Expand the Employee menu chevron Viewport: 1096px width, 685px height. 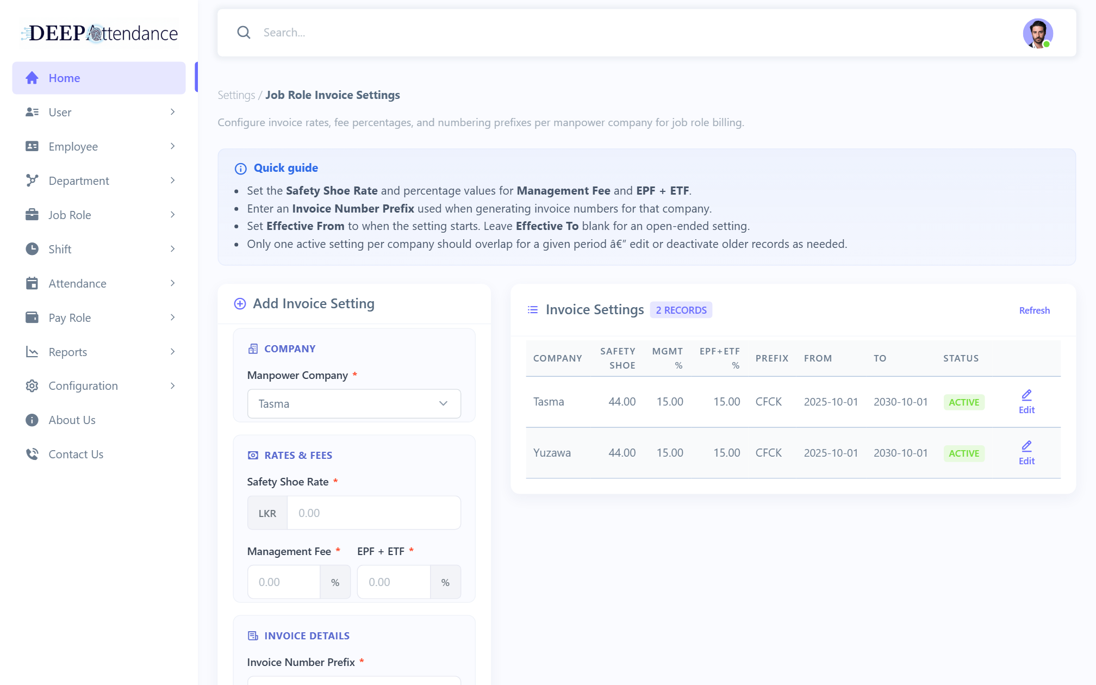pos(173,146)
